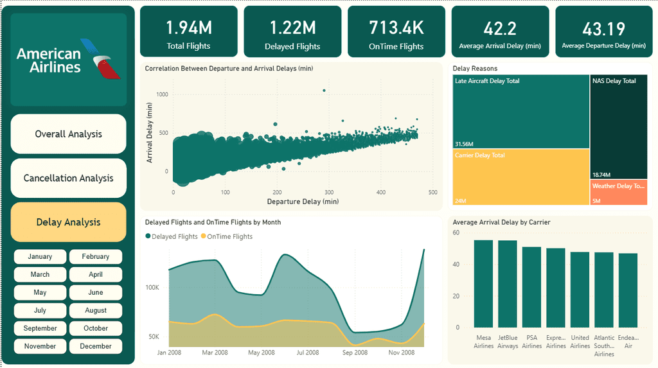Filter by April

point(96,274)
